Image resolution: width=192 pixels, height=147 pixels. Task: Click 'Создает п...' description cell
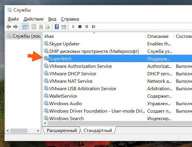pyautogui.click(x=159, y=111)
